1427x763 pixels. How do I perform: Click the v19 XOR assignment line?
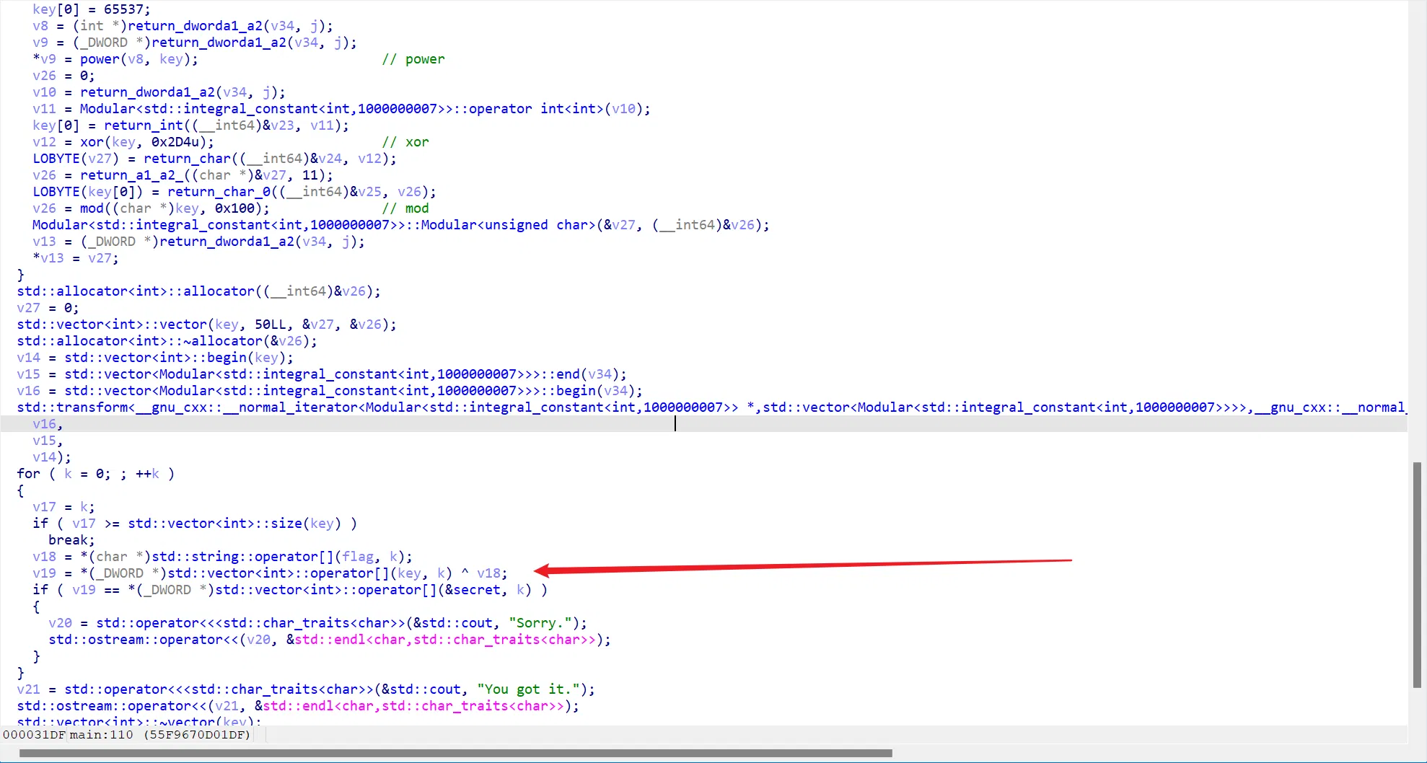click(270, 573)
